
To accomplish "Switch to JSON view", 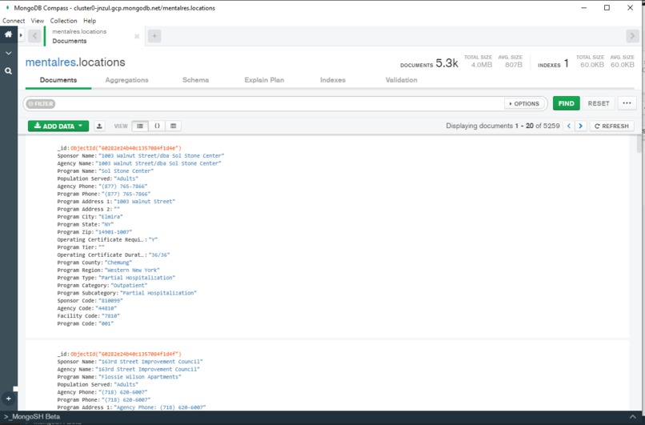I will 157,126.
